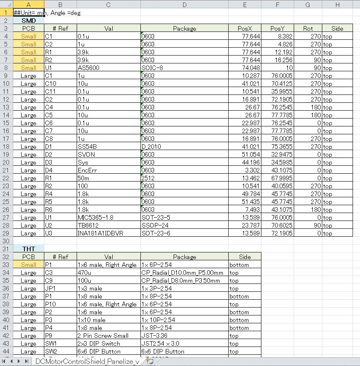
Task: Select the INA181A1IDBVR cell
Action: pyautogui.click(x=109, y=233)
